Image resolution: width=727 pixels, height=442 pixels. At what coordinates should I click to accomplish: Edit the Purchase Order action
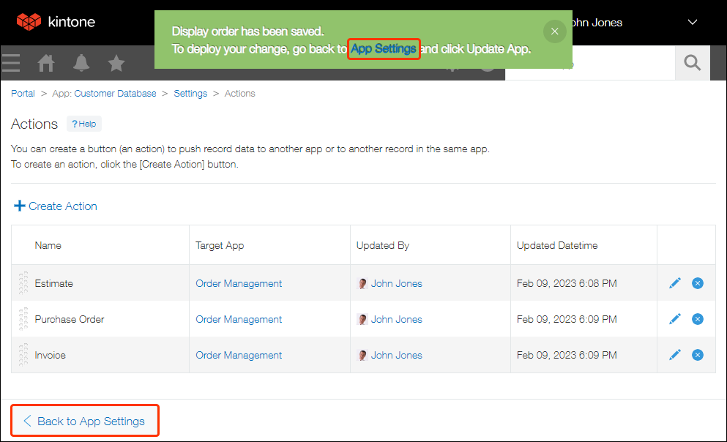(675, 319)
